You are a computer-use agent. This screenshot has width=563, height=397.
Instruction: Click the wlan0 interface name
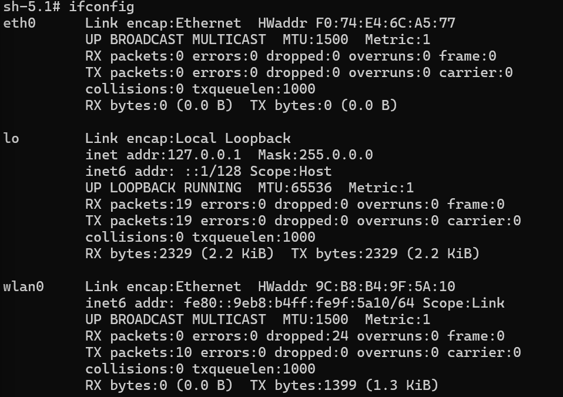[x=24, y=286]
